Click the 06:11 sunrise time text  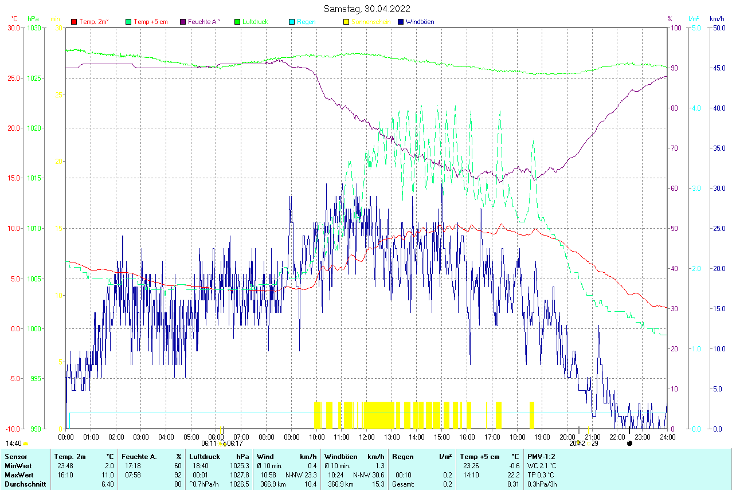(209, 444)
